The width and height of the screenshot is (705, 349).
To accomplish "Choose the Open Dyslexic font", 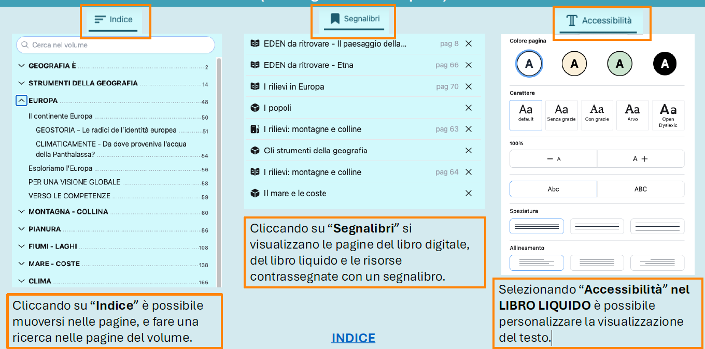I will (x=668, y=115).
